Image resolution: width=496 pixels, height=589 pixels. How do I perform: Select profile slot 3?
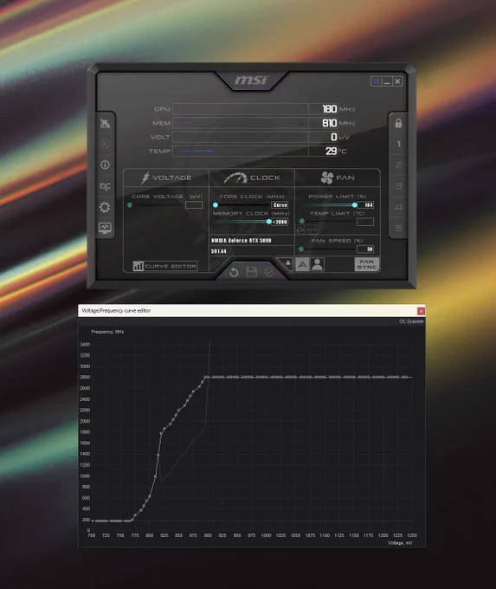click(398, 186)
